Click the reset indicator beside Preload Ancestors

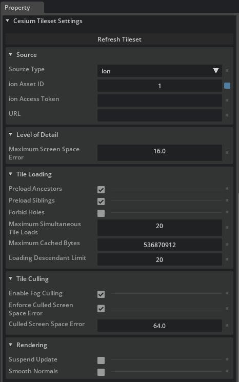point(227,188)
